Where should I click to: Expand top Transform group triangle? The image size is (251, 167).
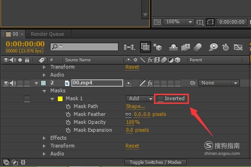click(x=44, y=67)
